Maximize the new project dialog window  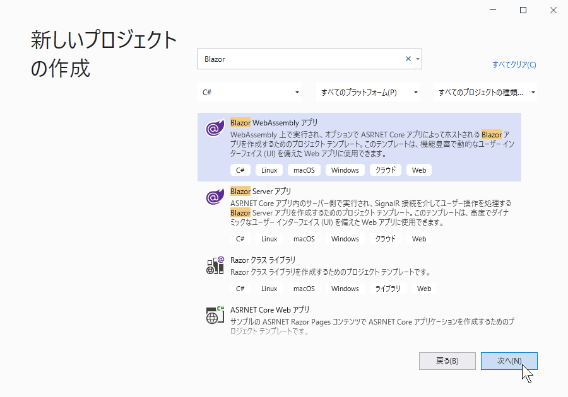coord(523,10)
